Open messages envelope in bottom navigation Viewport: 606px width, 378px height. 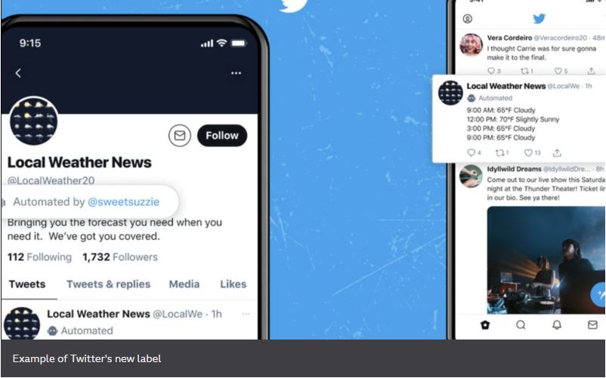[592, 324]
